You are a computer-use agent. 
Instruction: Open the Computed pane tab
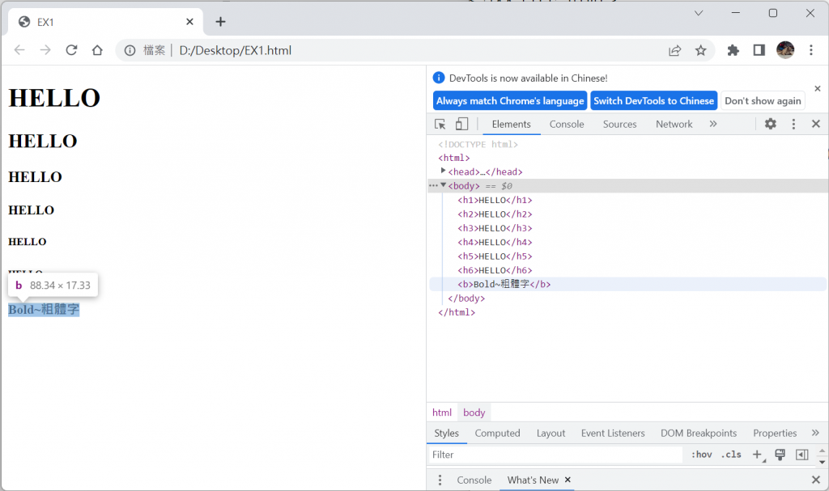[498, 434]
